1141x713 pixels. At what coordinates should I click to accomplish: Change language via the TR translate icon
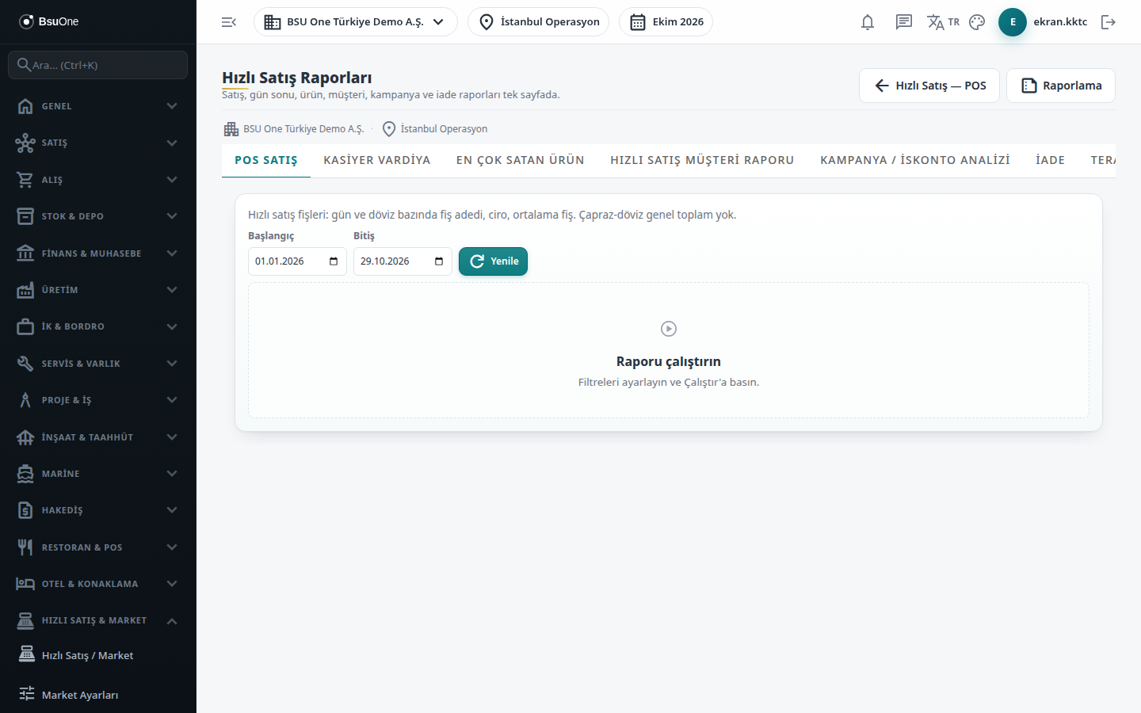tap(943, 22)
